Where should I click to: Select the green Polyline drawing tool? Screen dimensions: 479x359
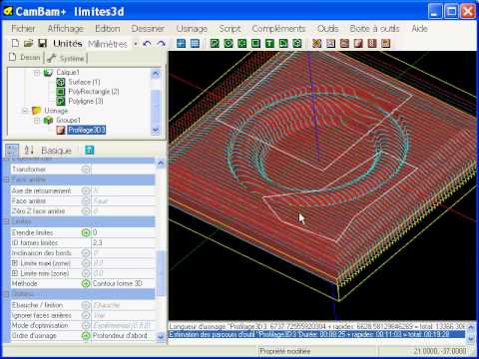pos(215,43)
